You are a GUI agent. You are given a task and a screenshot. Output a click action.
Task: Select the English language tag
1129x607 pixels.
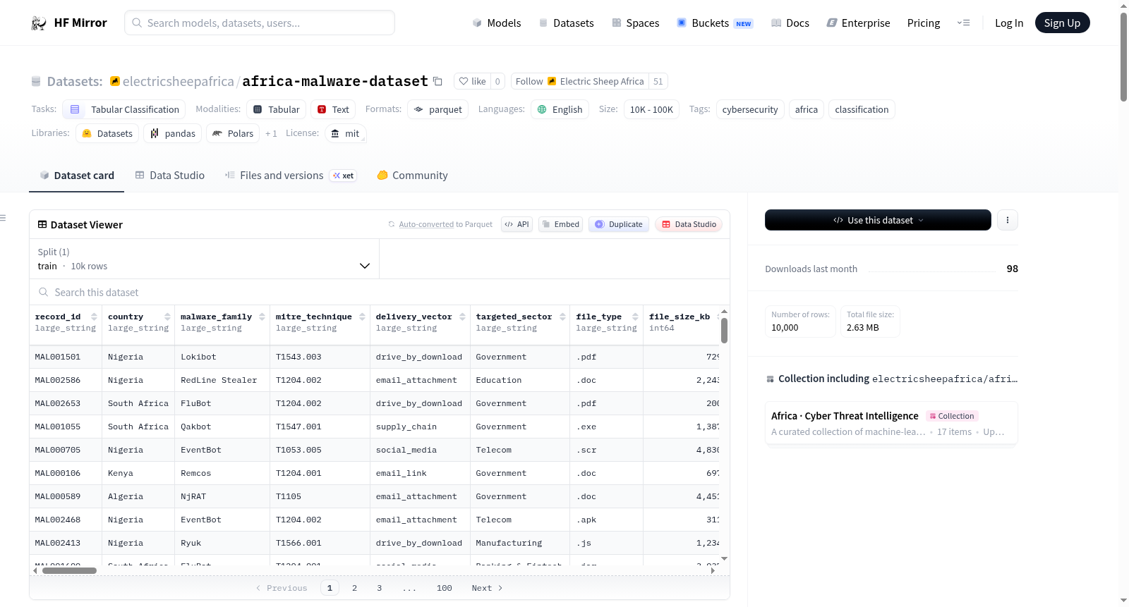(x=560, y=109)
